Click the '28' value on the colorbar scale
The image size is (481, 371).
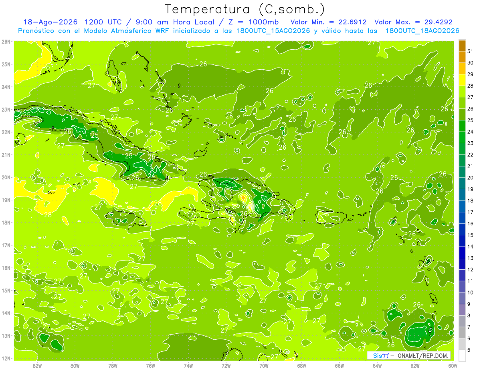pyautogui.click(x=471, y=86)
